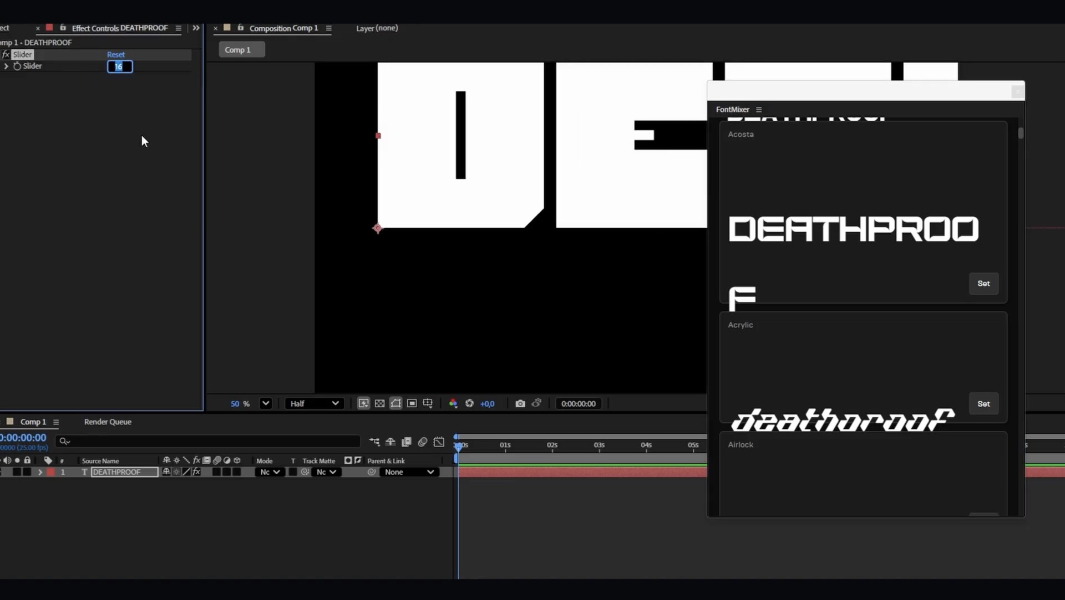
Task: Toggle mask and shape path visibility
Action: coord(395,403)
